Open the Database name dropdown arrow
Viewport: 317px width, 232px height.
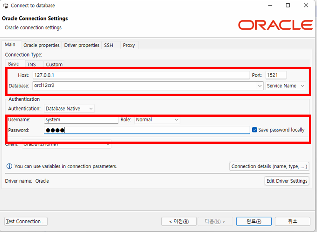260,86
